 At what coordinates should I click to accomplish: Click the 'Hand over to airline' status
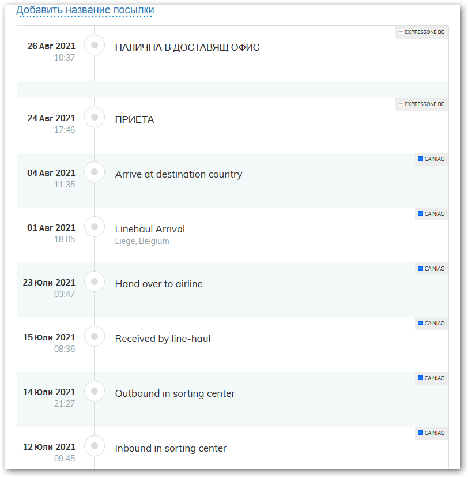coord(159,284)
